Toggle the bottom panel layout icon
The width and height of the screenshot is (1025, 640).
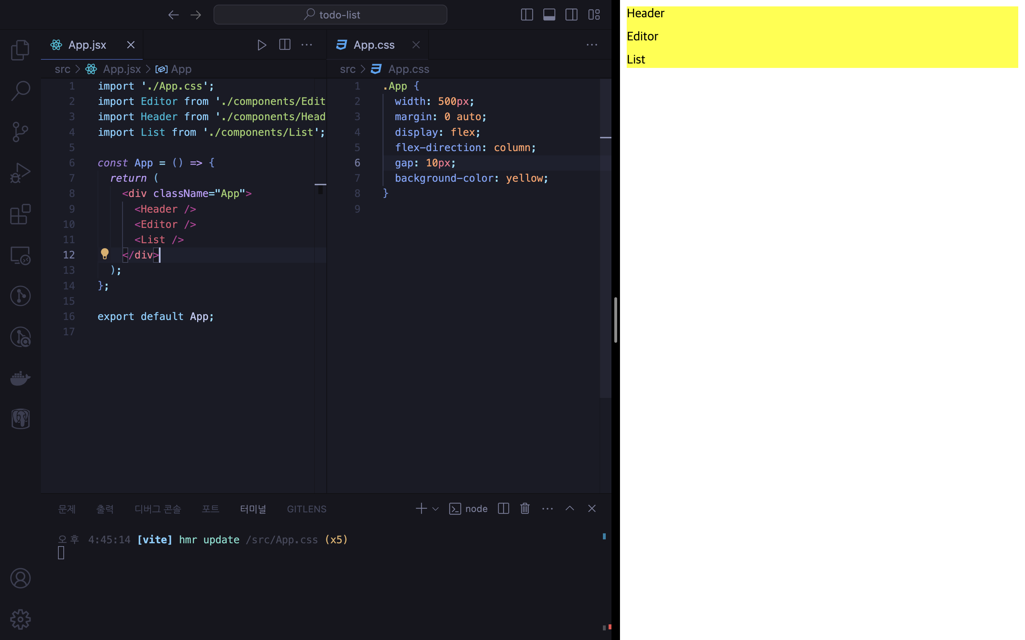[549, 15]
